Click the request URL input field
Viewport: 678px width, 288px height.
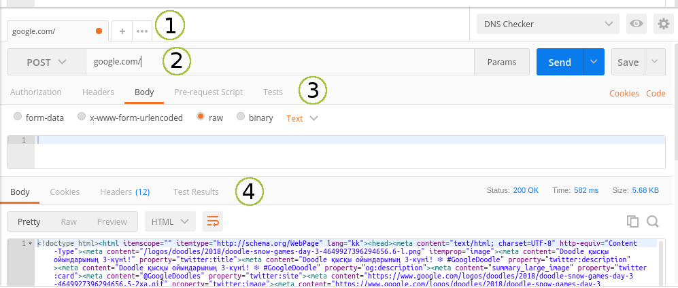click(279, 62)
